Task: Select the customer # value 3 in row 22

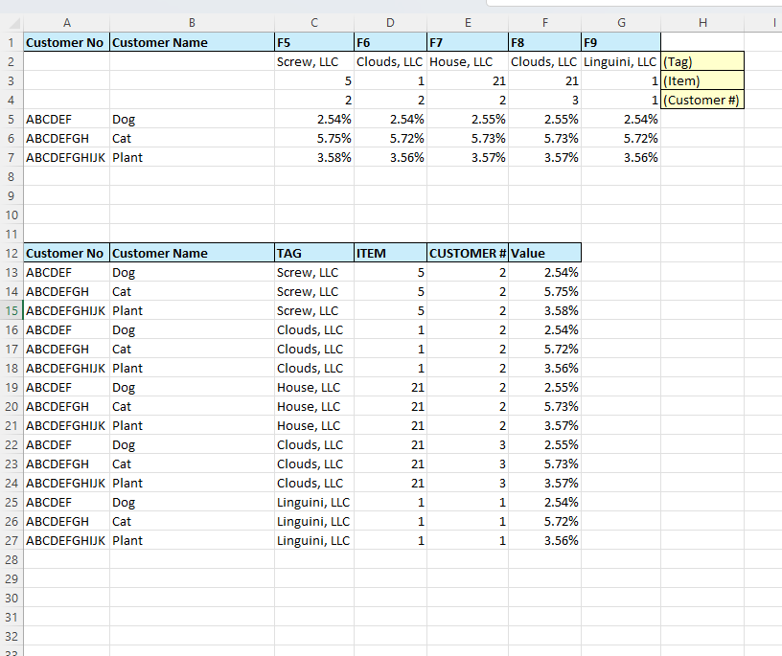Action: pyautogui.click(x=468, y=444)
